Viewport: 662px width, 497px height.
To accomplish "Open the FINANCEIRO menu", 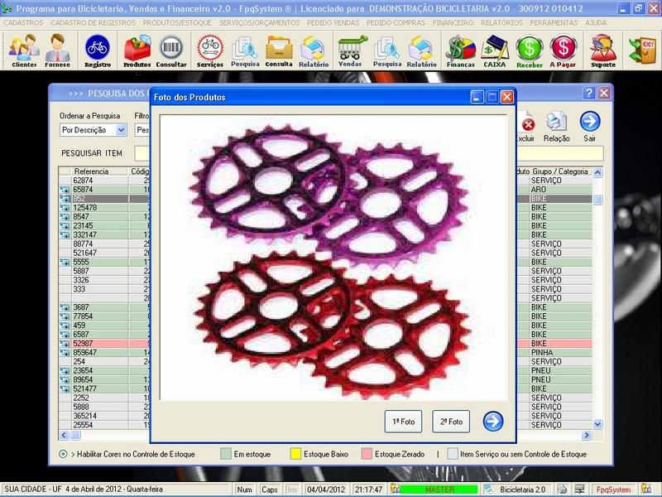I will click(453, 23).
